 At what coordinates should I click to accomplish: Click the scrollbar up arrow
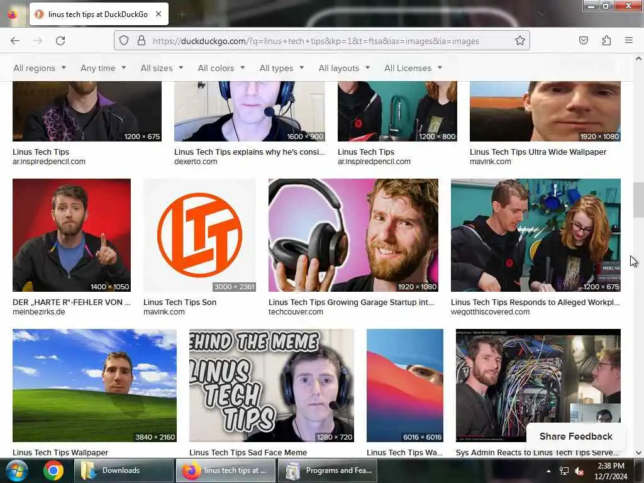tap(638, 58)
